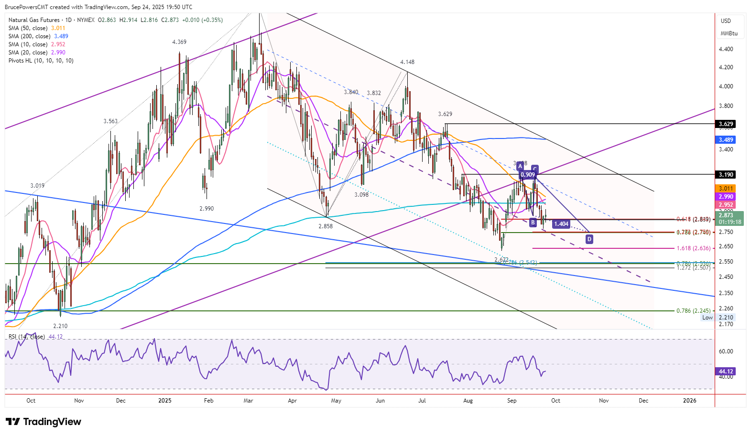Click the 1.618 (2.636) Fibonacci level label
Screen dimensions: 751x436
click(693, 248)
